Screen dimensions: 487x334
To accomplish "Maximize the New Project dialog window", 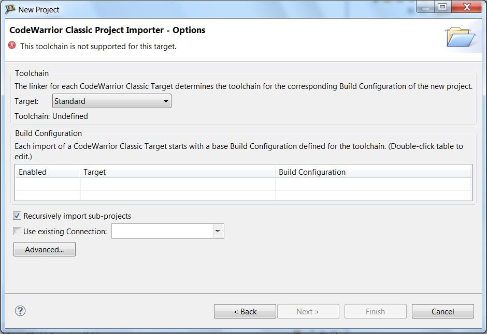I will coord(442,7).
